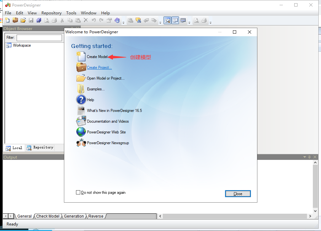The image size is (321, 231).
Task: Open the Window menu
Action: point(88,13)
